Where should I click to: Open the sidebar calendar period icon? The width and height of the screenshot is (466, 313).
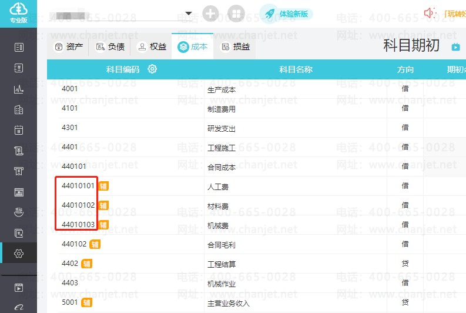pos(19,130)
